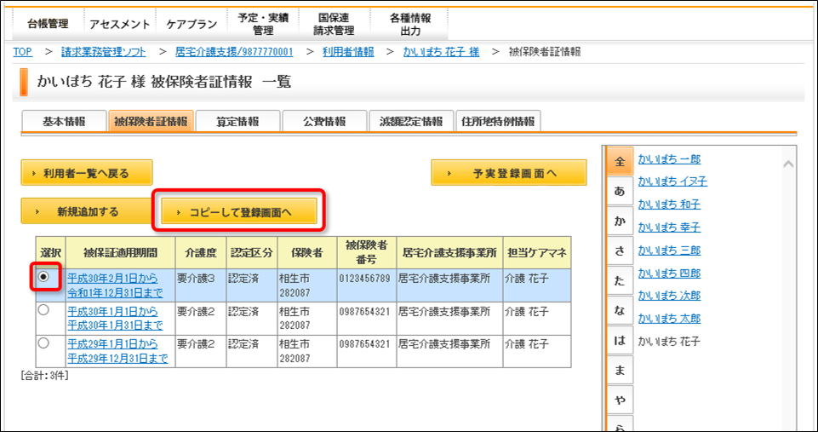Click コピーして登録画面へ button
The height and width of the screenshot is (432, 818).
coord(239,211)
